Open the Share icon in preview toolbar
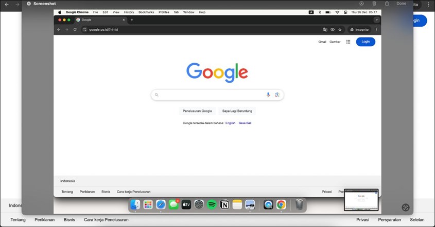This screenshot has height=227, width=435. pyautogui.click(x=387, y=3)
